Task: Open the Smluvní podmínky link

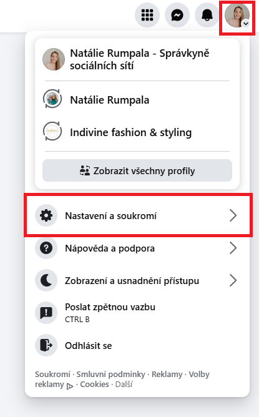Action: coord(110,374)
